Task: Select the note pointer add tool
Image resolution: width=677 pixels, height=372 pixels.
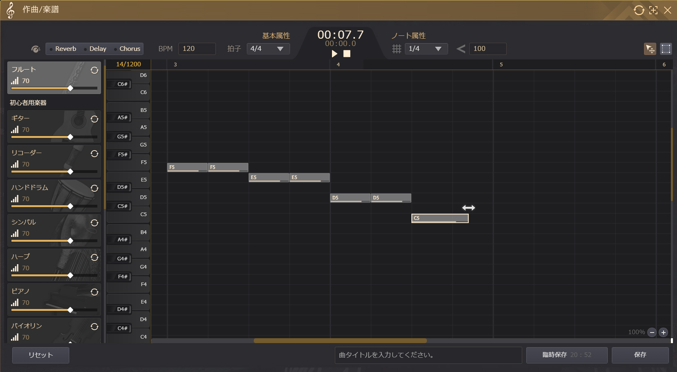Action: (650, 49)
